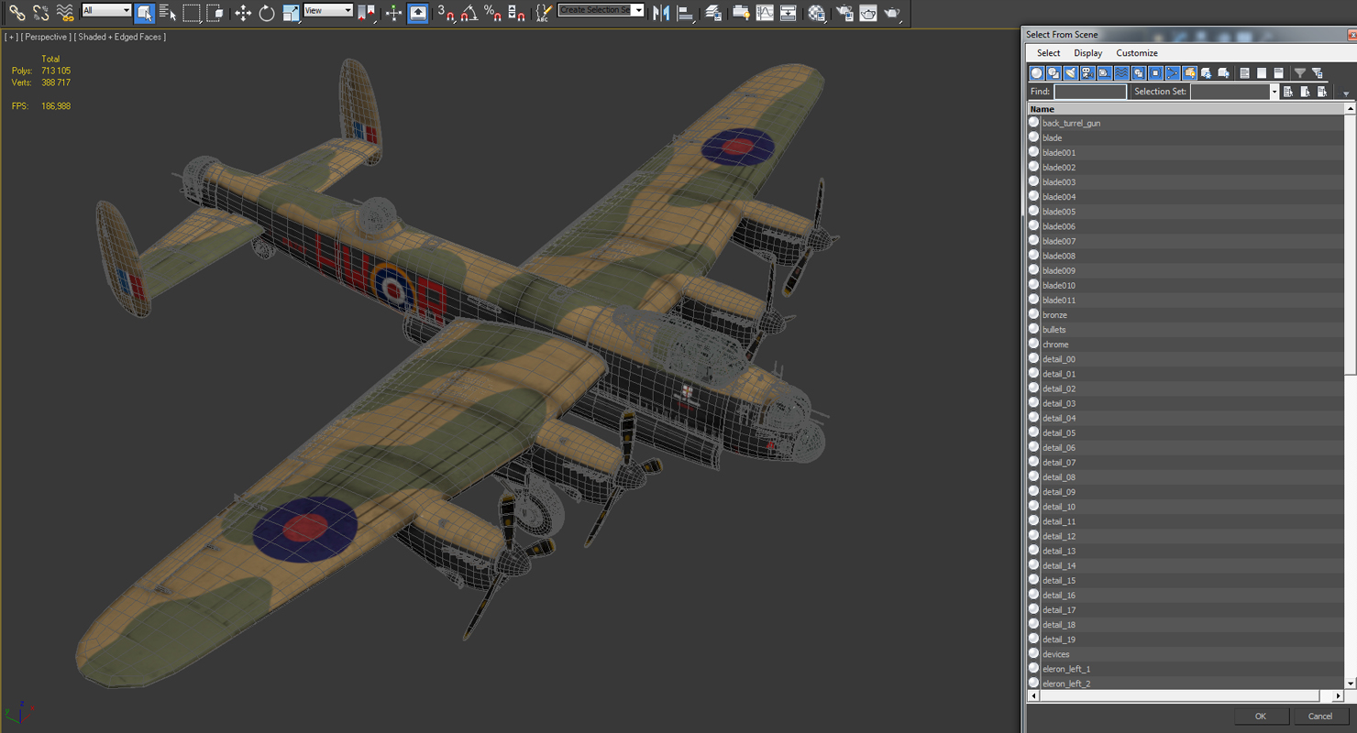This screenshot has width=1357, height=733.
Task: Activate the Select and Manipulate tool
Action: 393,13
